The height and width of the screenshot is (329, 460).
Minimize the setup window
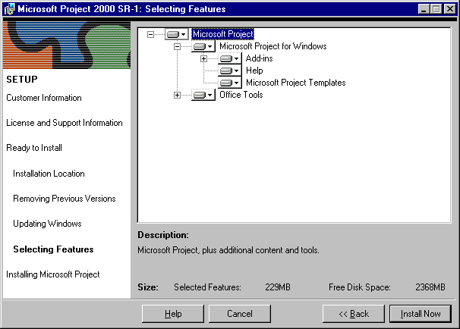coord(424,9)
